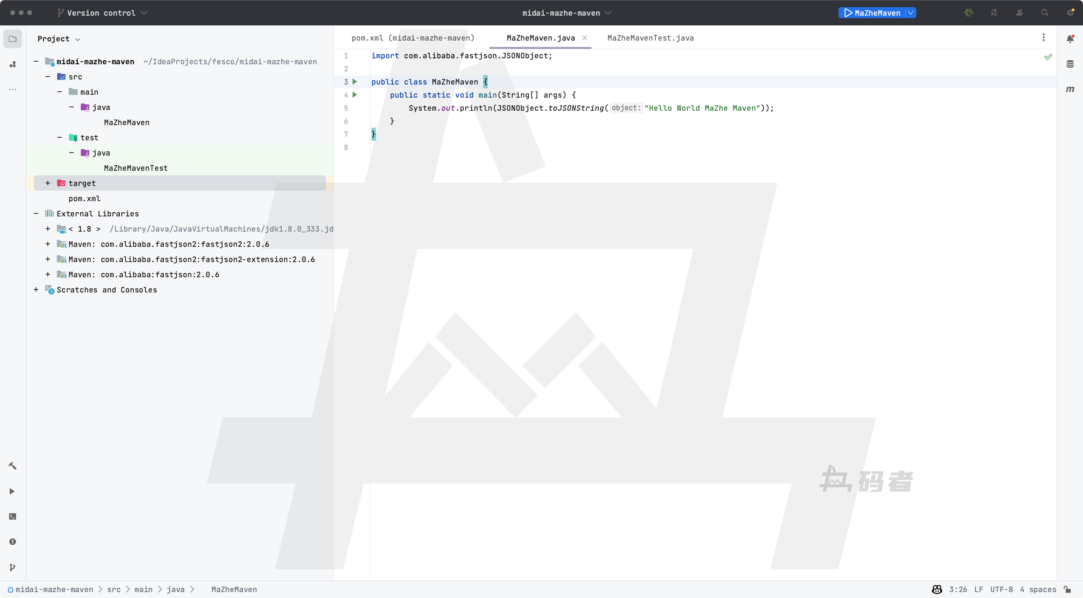Expand the target folder
Viewport: 1083px width, 598px height.
(48, 183)
